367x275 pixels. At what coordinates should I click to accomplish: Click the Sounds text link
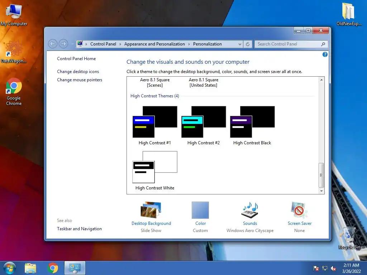pos(250,223)
